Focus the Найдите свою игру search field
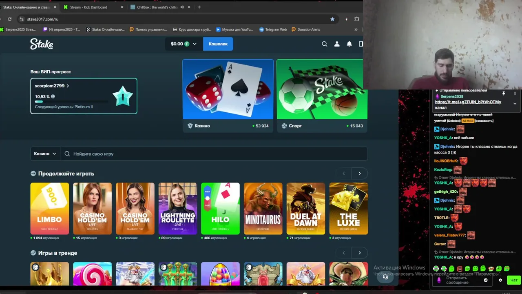This screenshot has height=294, width=522. pyautogui.click(x=215, y=154)
